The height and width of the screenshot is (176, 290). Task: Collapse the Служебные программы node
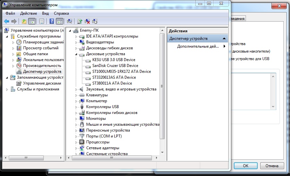(7, 37)
